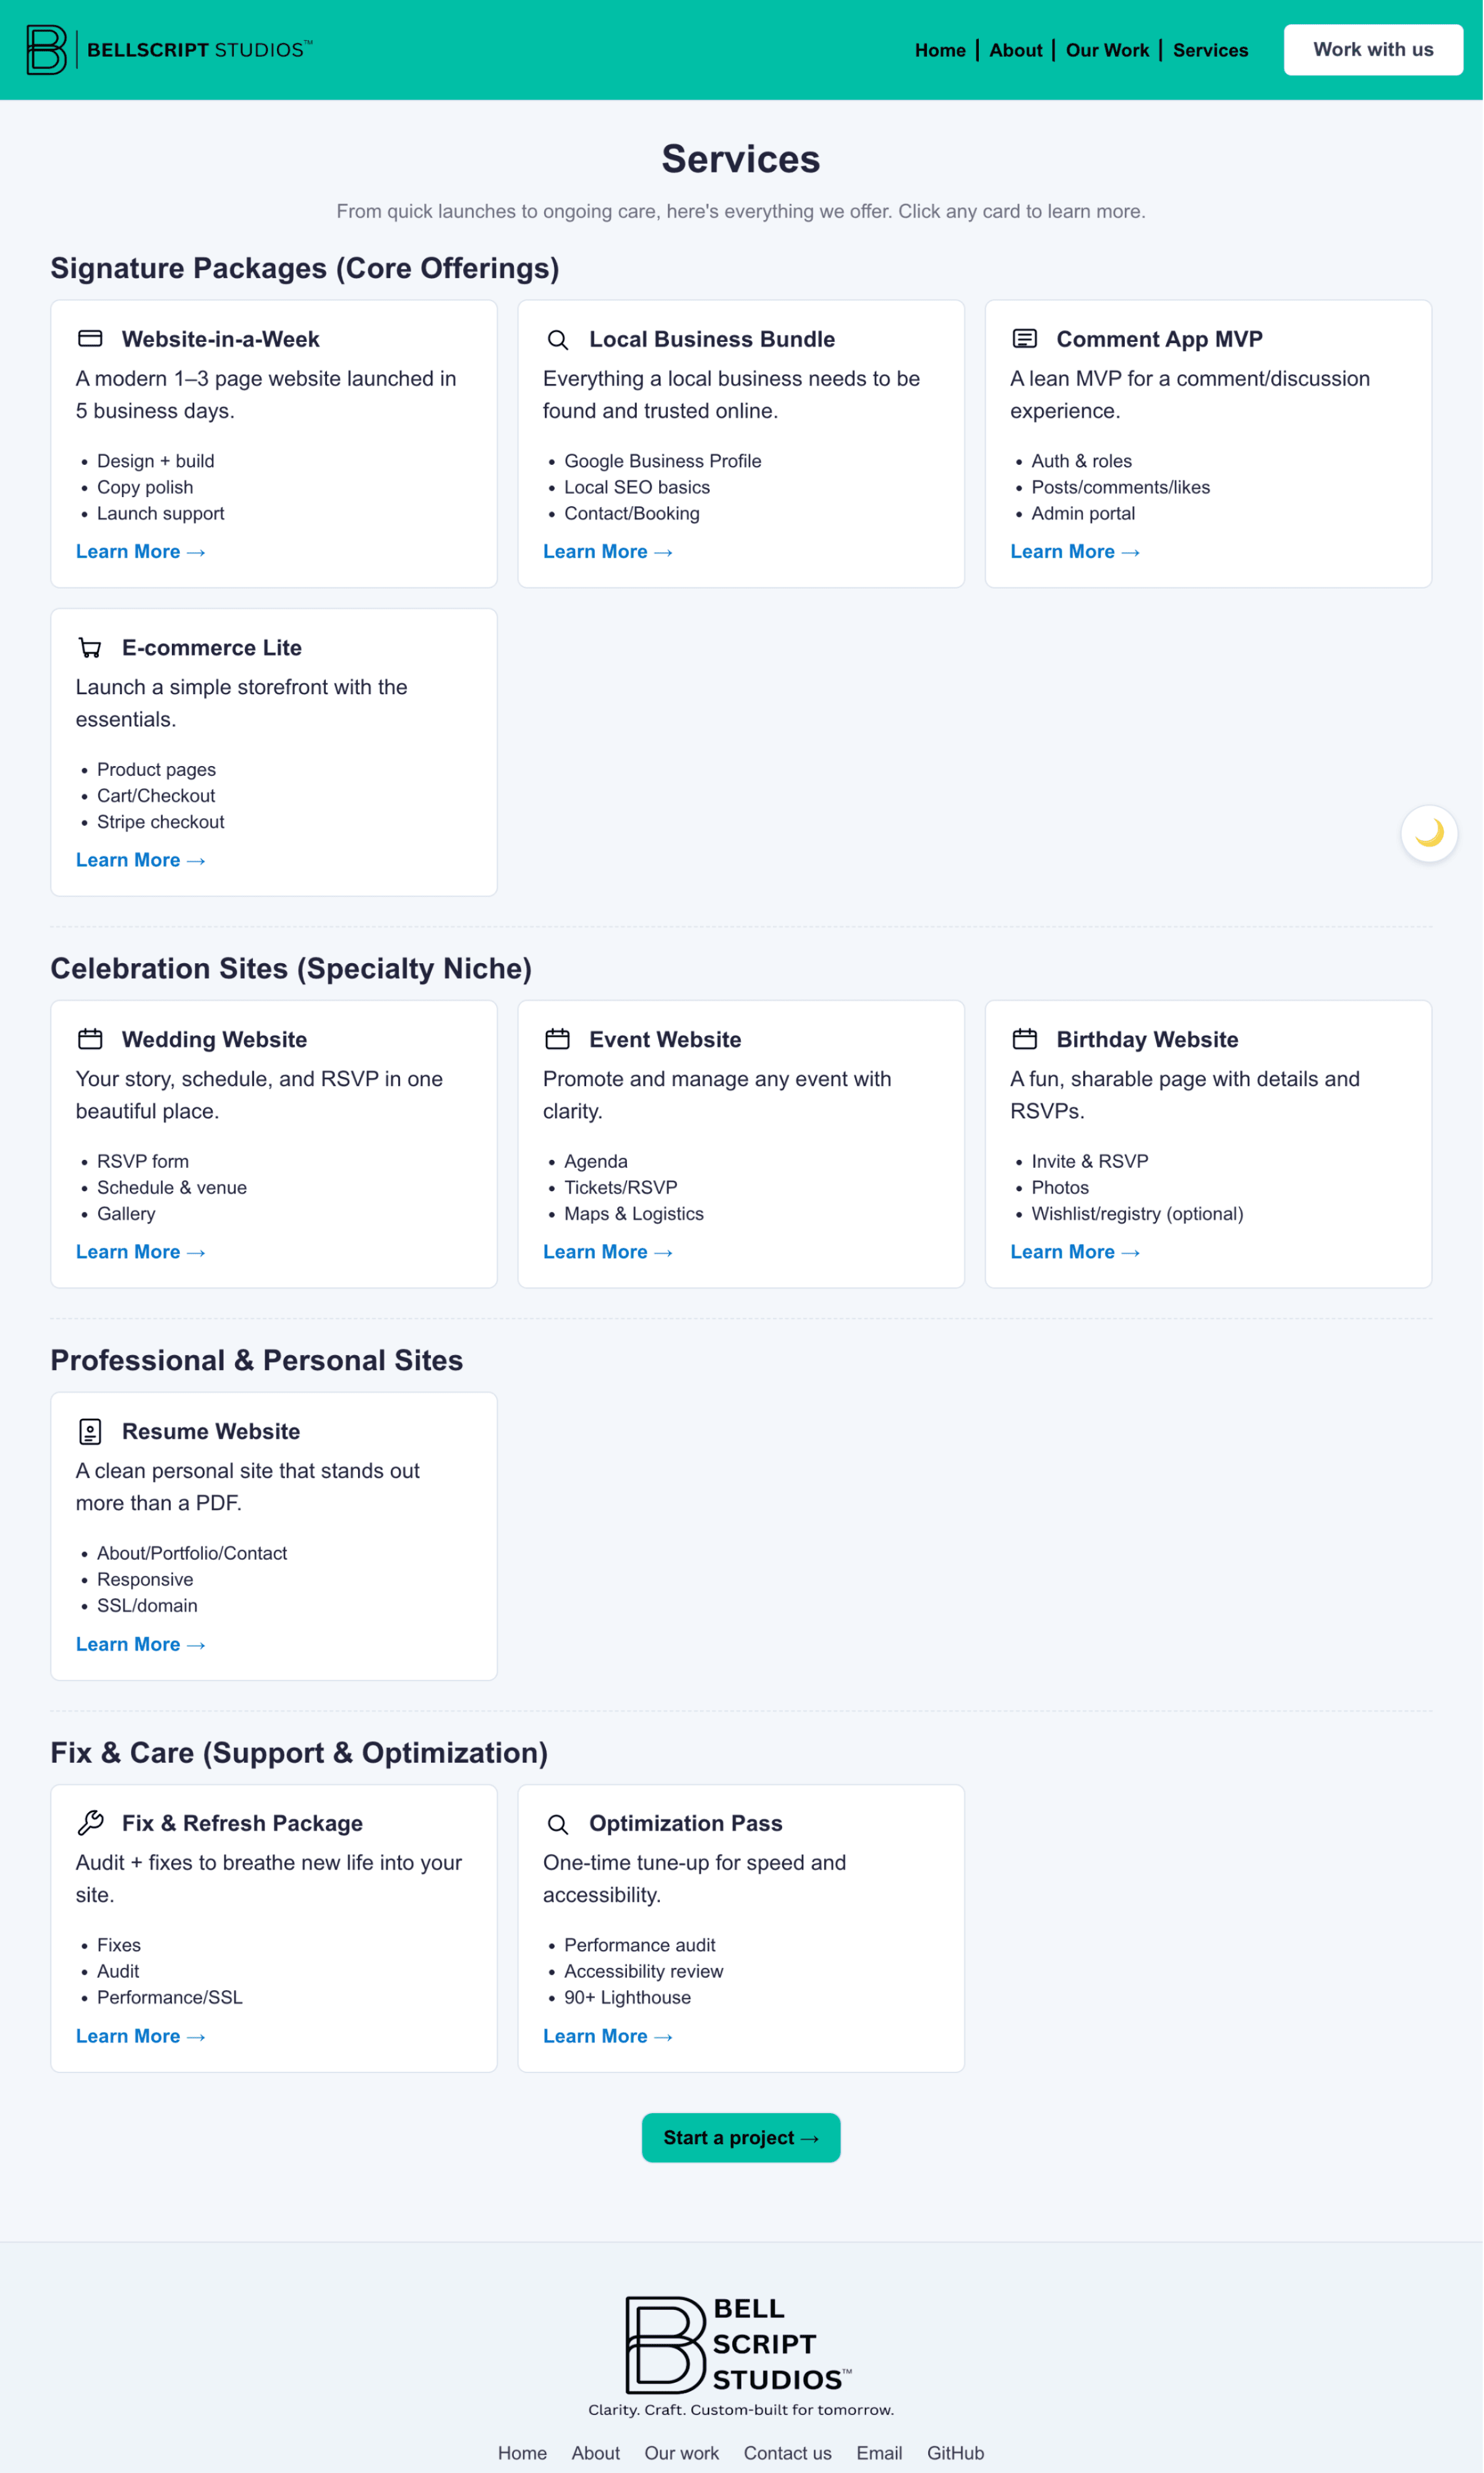Click the E-commerce Lite shopping cart icon
The image size is (1484, 2473).
90,648
